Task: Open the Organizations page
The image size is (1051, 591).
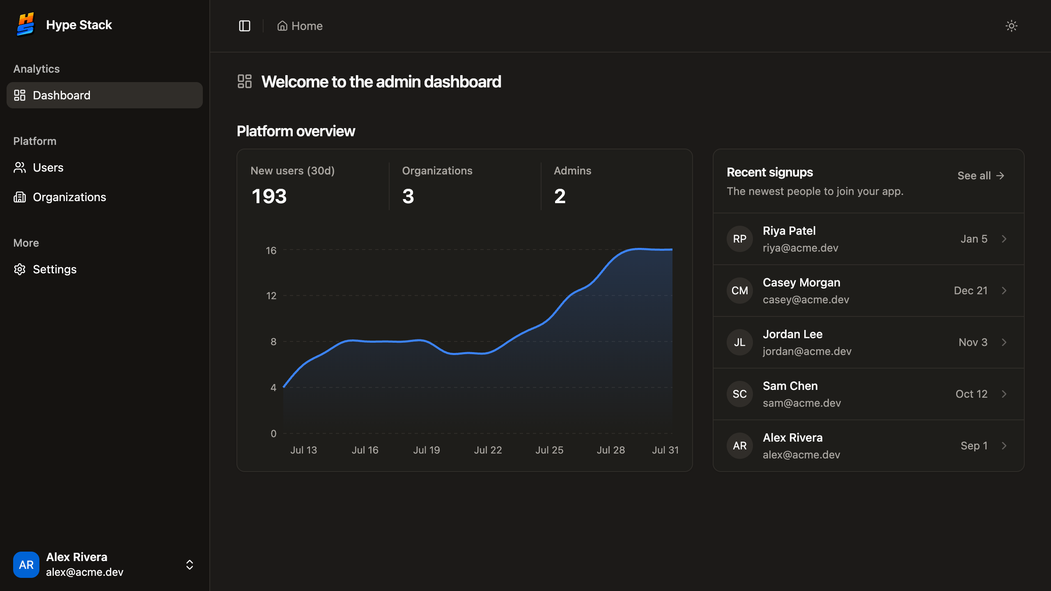Action: click(105, 197)
